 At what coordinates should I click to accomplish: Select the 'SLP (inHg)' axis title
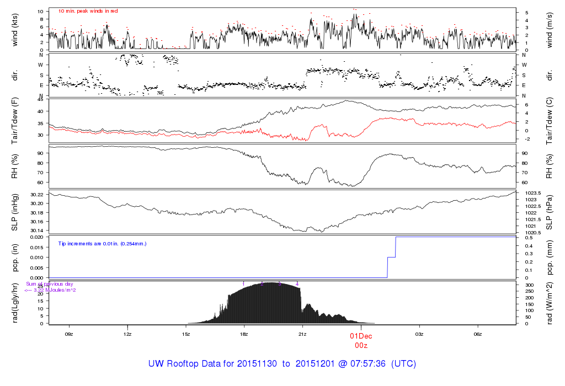pyautogui.click(x=15, y=212)
